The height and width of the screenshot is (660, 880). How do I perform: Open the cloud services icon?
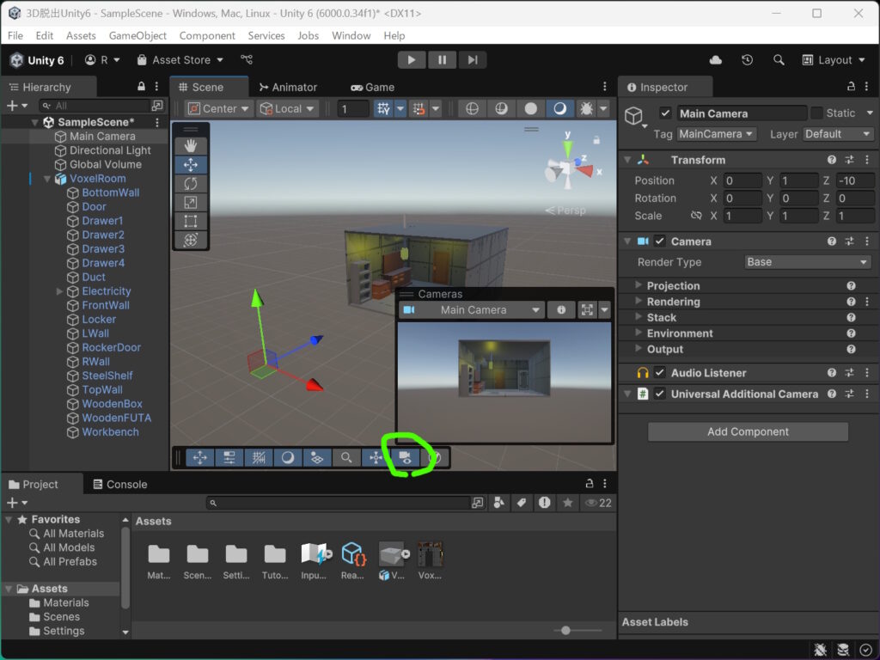(x=716, y=60)
